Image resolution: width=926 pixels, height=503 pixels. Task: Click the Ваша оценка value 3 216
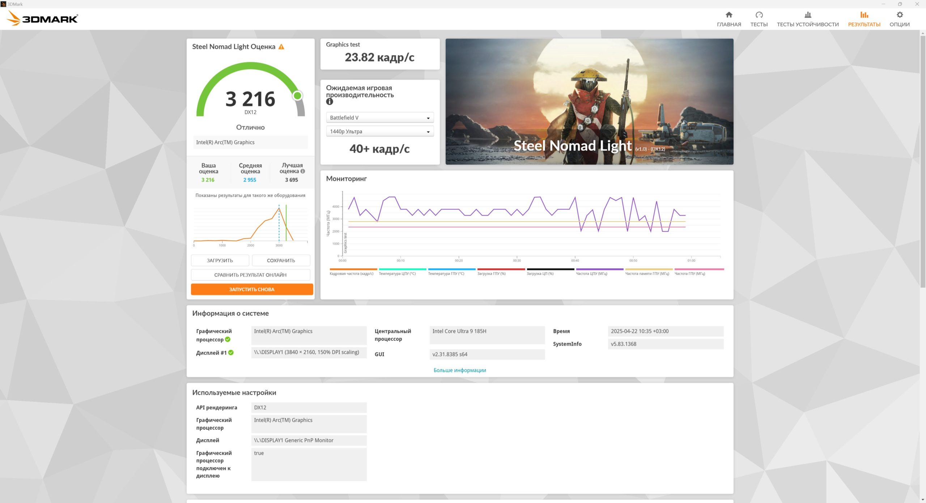208,180
